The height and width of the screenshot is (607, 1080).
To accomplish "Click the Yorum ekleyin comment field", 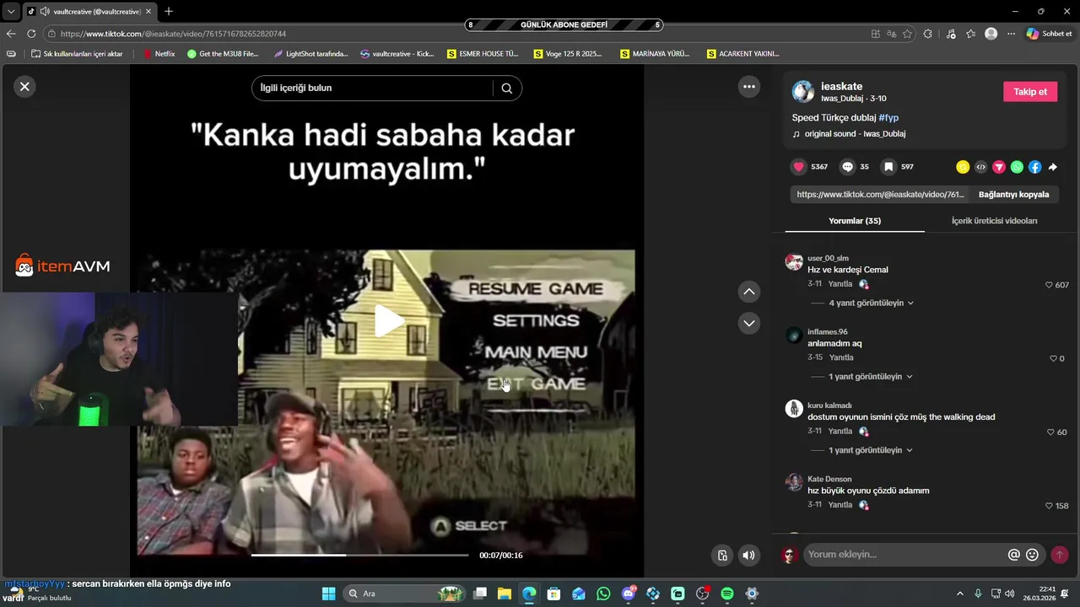I will [903, 555].
